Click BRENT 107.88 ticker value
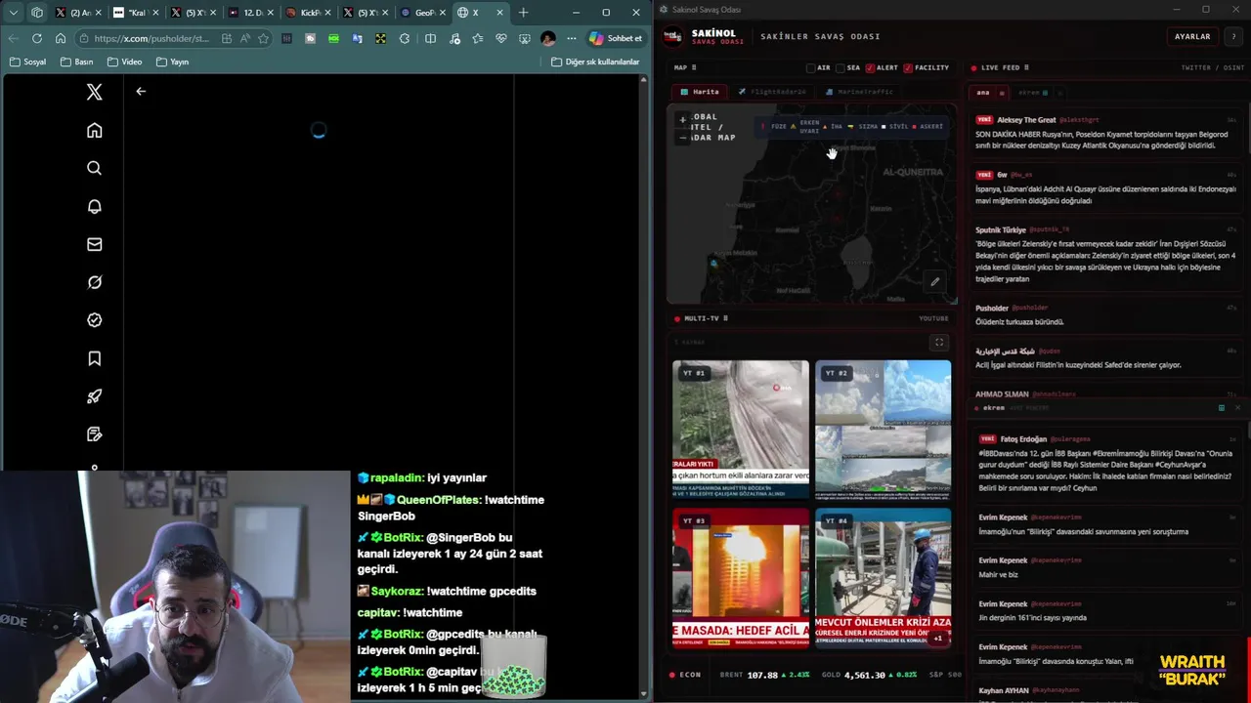Viewport: 1251px width, 703px height. coord(762,675)
